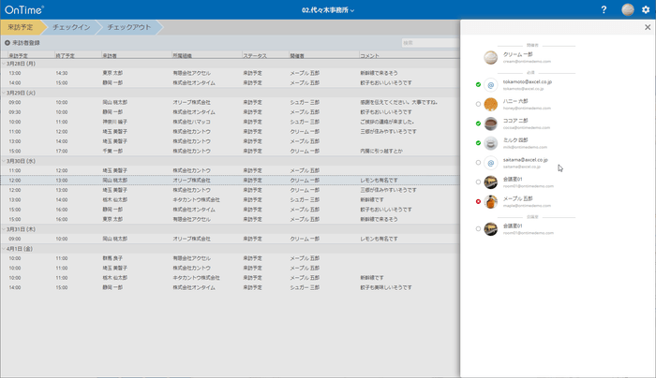Select ココア二郎's coffee cup avatar

click(x=490, y=124)
